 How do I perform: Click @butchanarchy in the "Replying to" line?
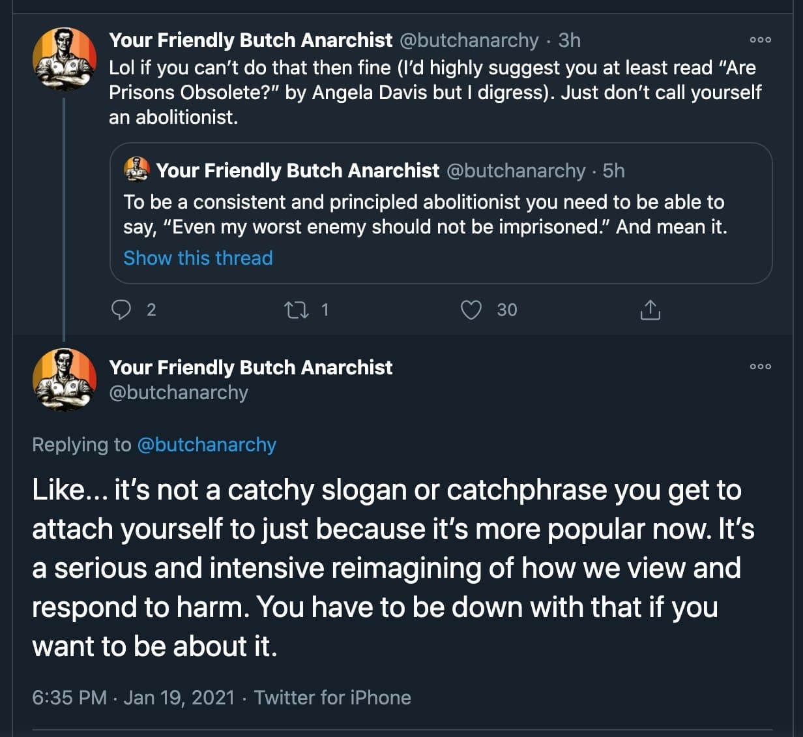point(207,445)
